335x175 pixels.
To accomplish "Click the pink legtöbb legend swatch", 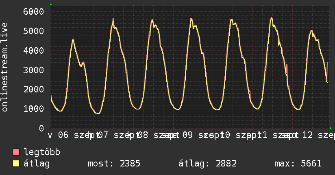I will 16,152.
